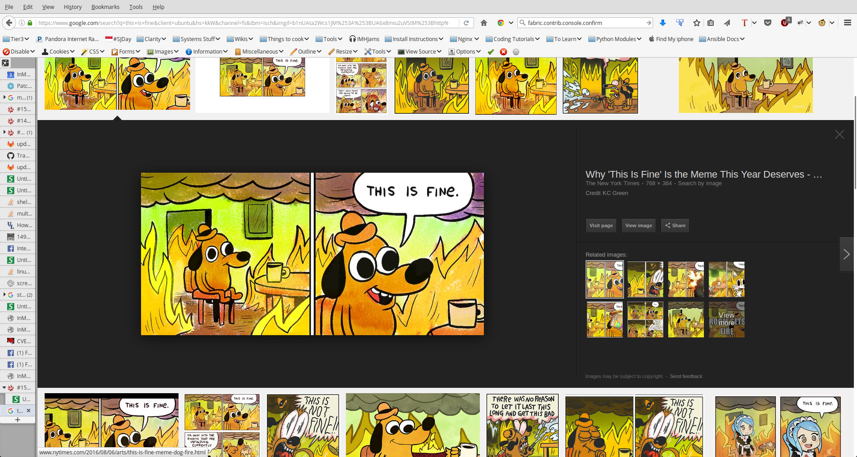Screen dimensions: 857x457
Task: Open the History menu
Action: (x=72, y=7)
